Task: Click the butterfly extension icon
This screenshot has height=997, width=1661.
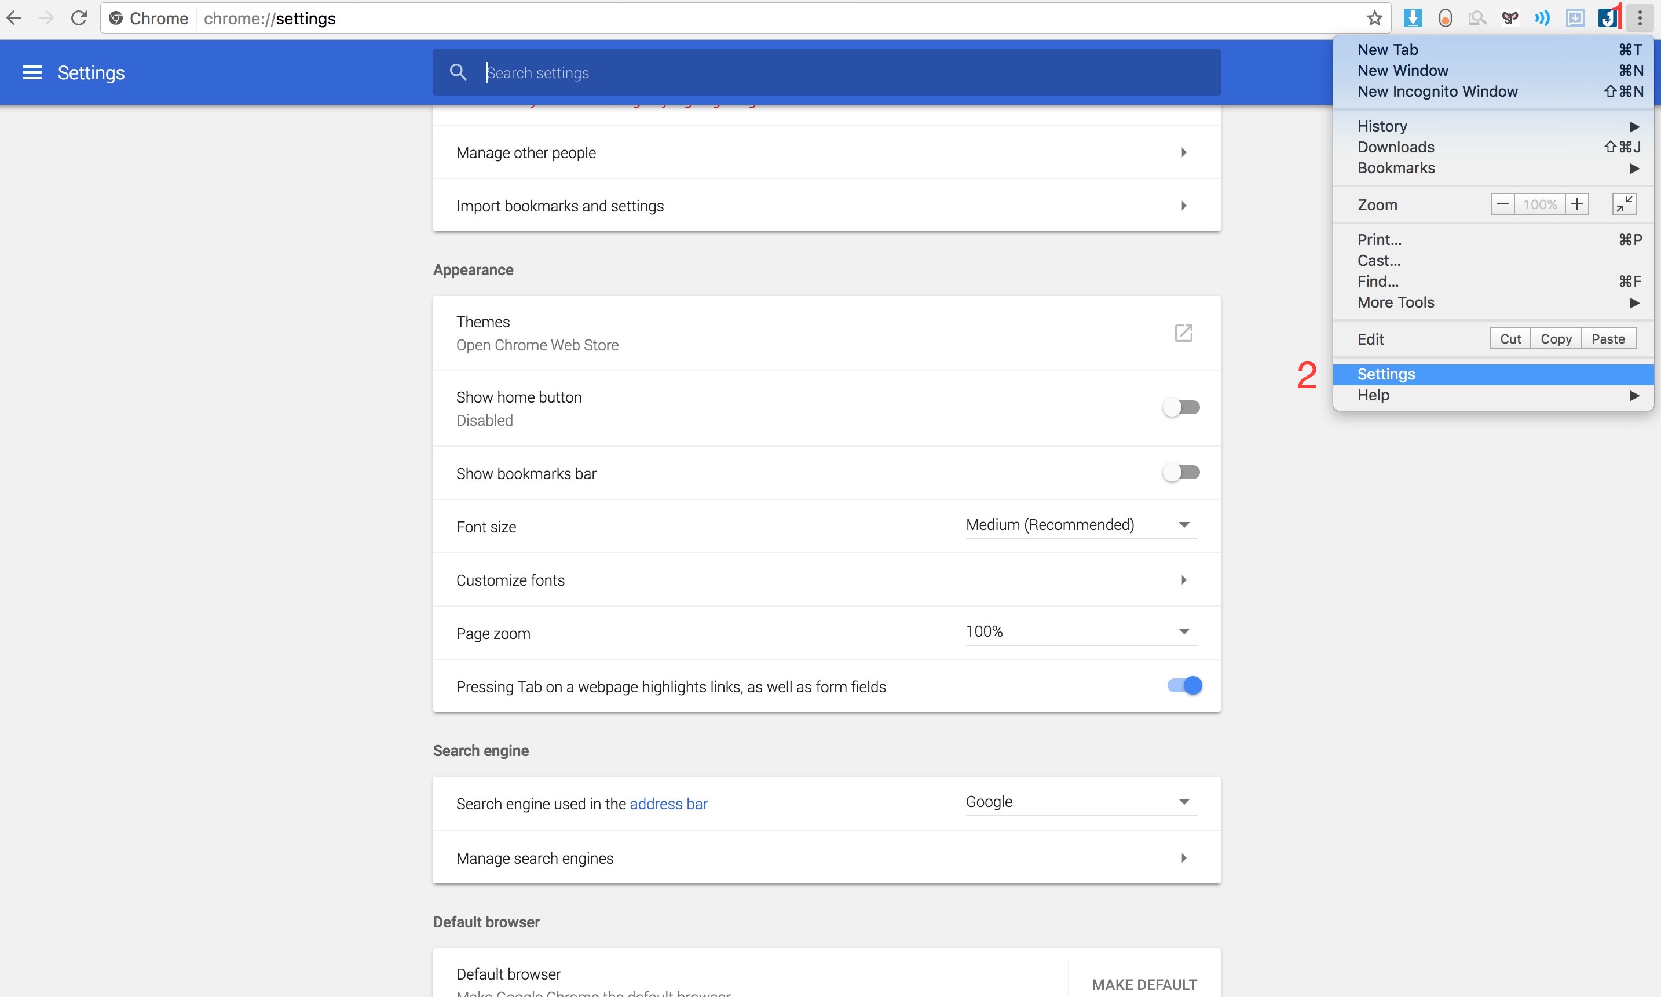Action: coord(1511,18)
